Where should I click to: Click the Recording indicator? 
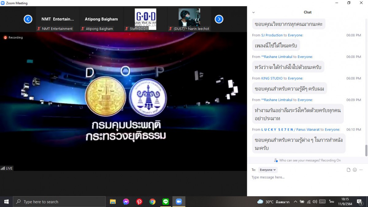pyautogui.click(x=13, y=37)
